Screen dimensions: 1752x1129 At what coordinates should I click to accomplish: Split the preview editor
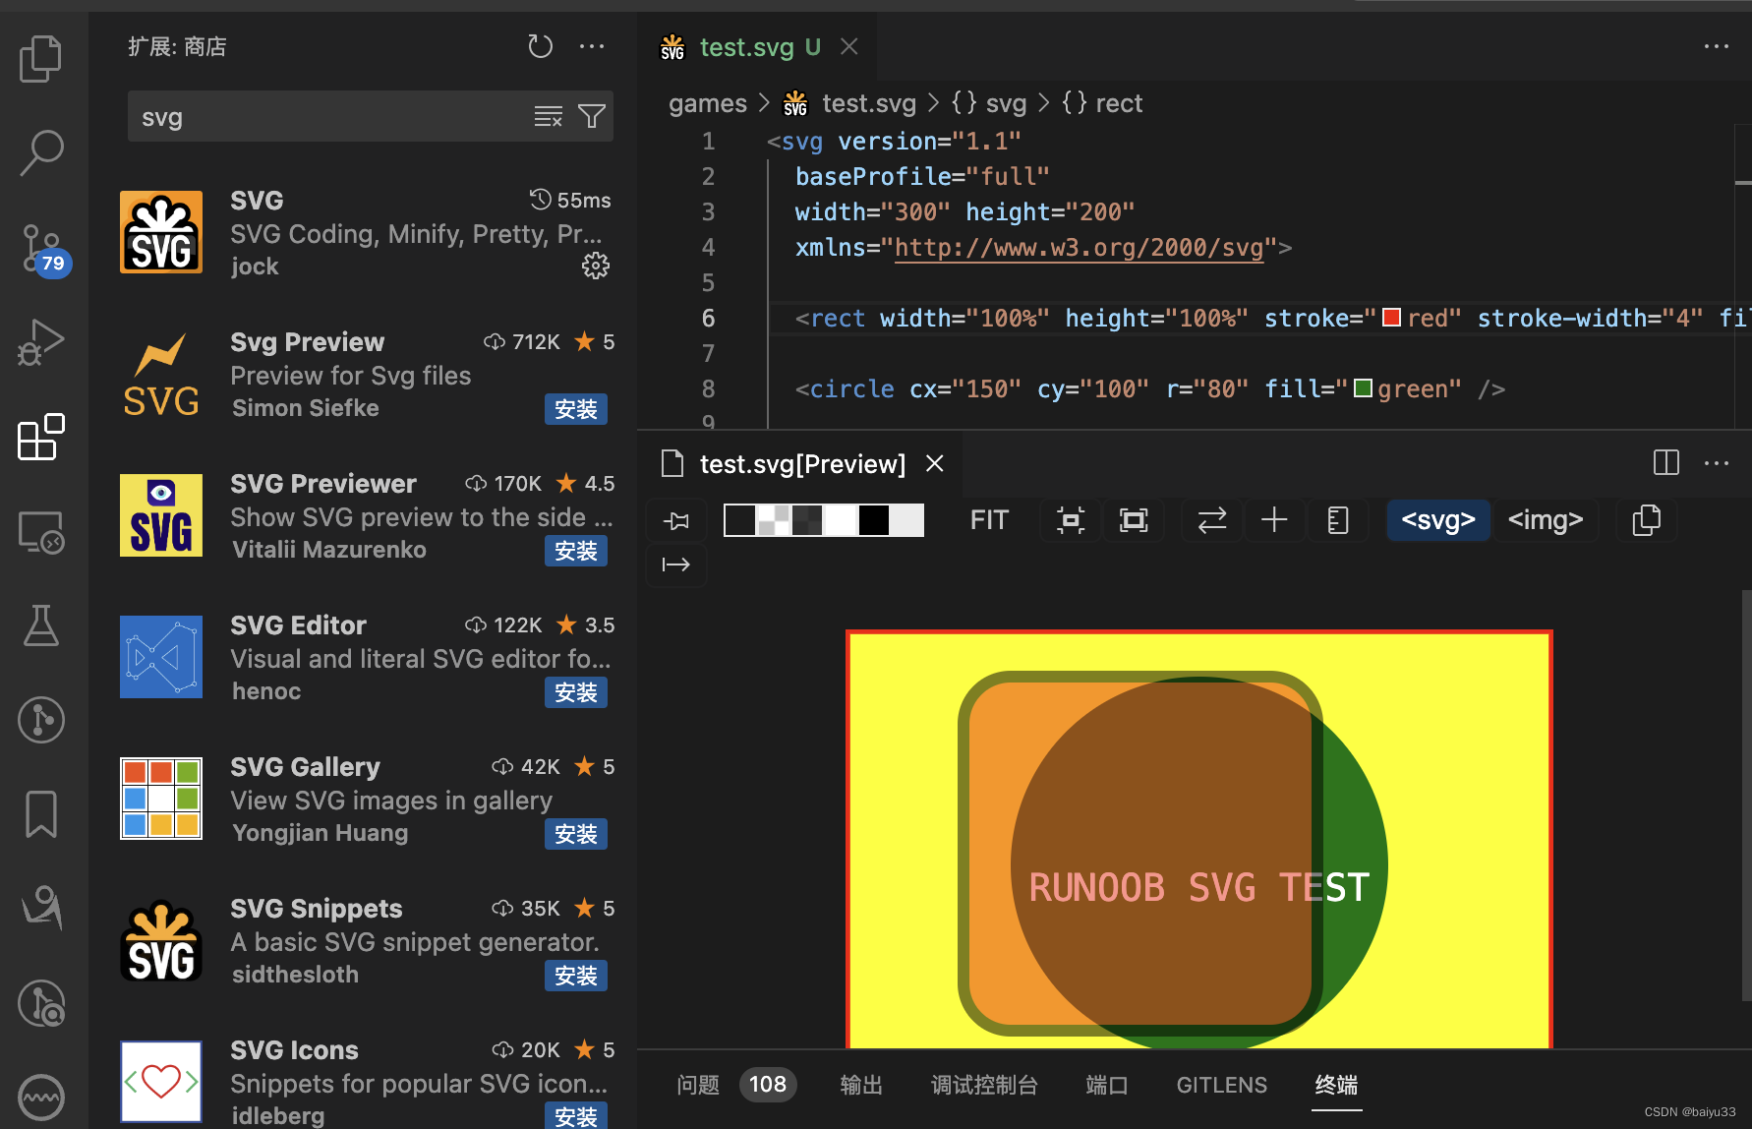[x=1666, y=462]
